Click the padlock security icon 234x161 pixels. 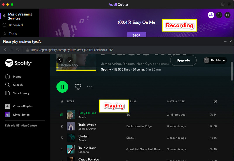tap(27, 50)
